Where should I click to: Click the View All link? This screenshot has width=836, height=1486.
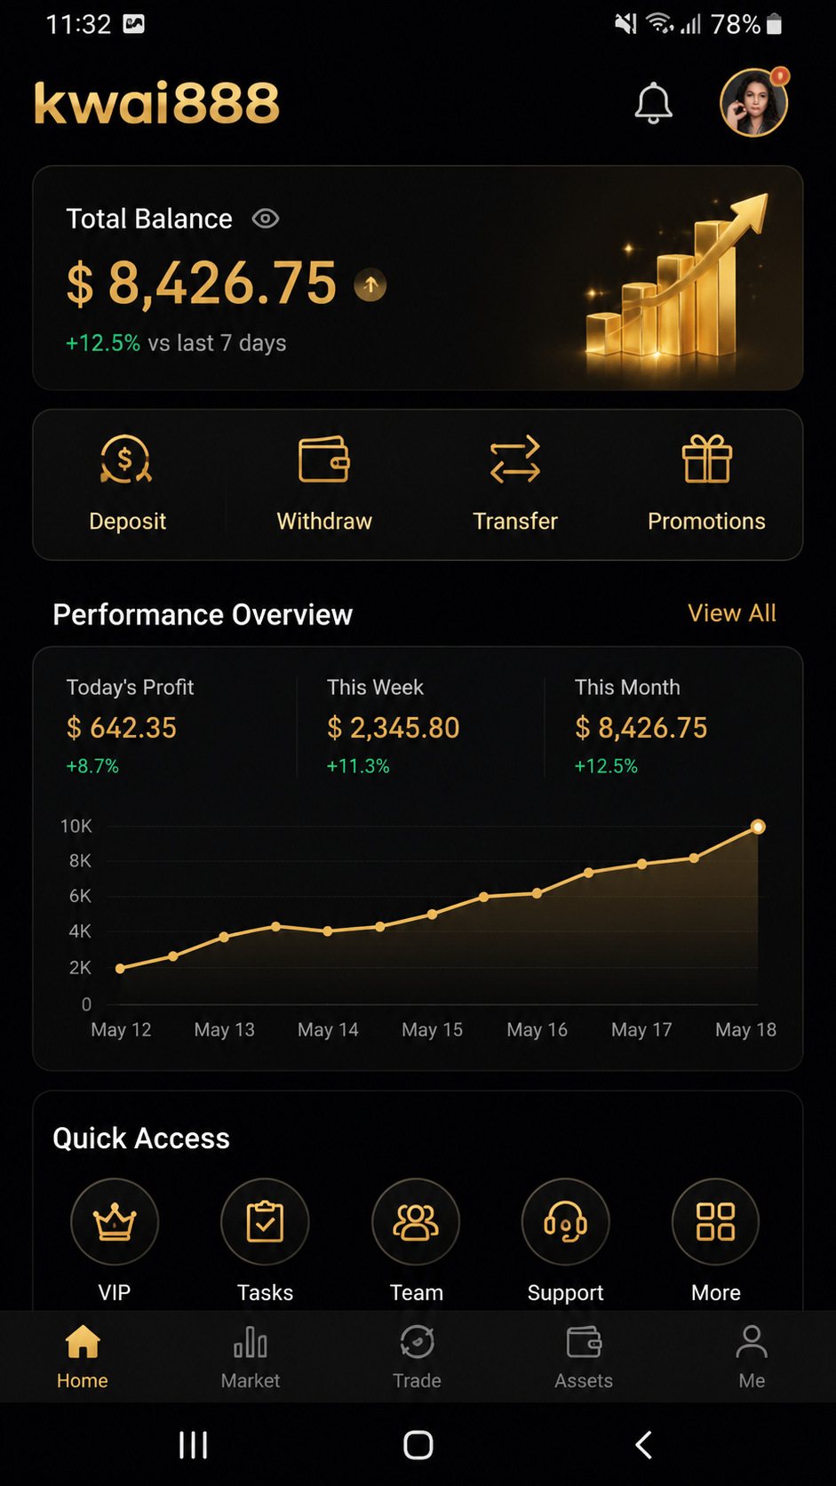(x=732, y=613)
